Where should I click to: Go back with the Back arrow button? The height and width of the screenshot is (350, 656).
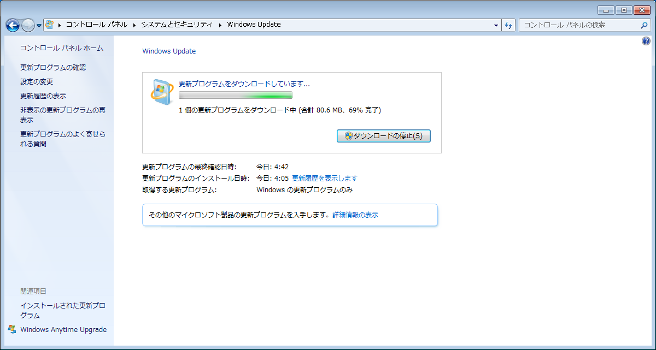click(x=13, y=25)
